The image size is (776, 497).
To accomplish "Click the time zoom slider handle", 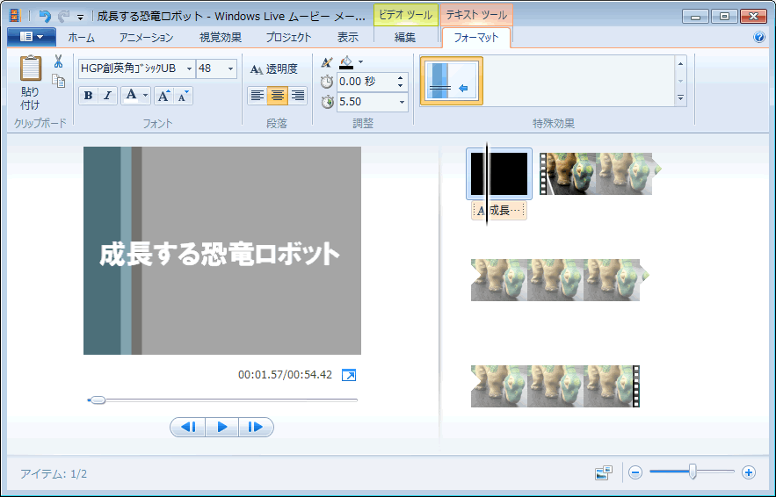I will (x=693, y=472).
